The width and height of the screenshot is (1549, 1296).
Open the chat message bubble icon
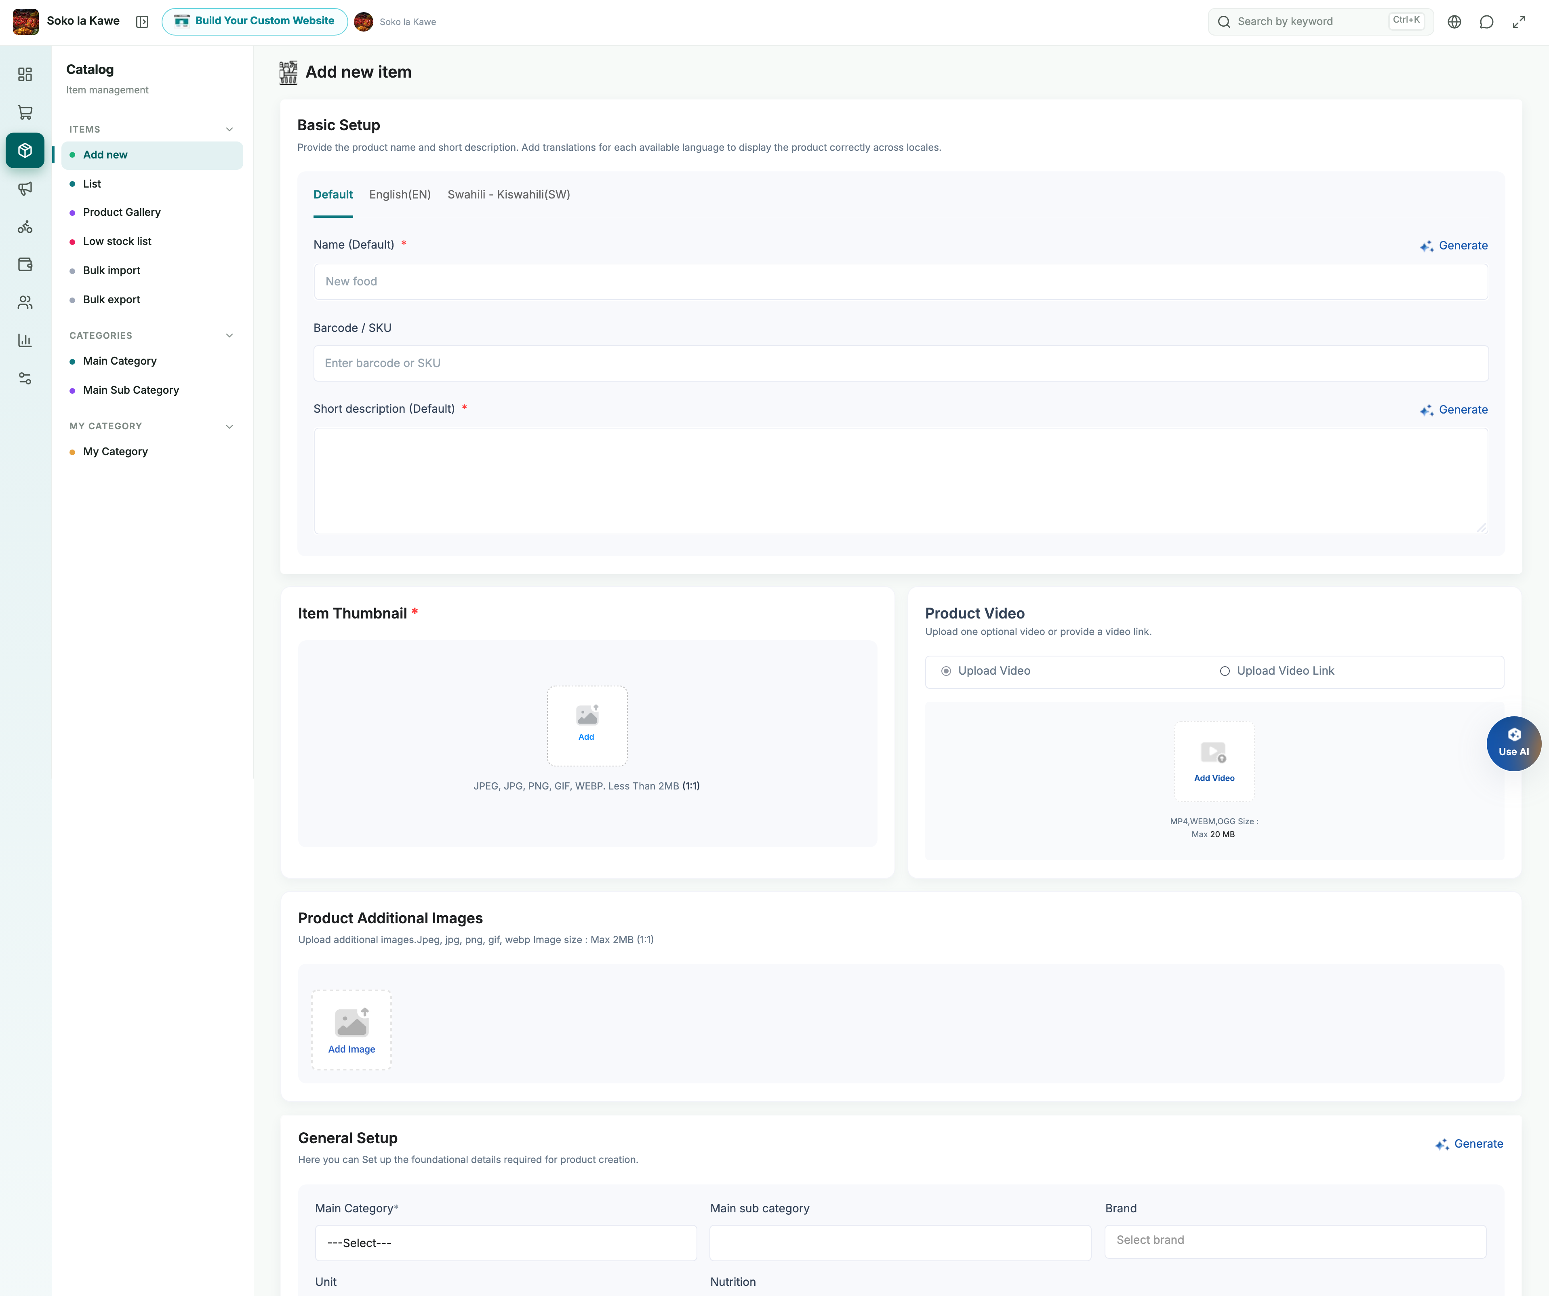[x=1486, y=22]
